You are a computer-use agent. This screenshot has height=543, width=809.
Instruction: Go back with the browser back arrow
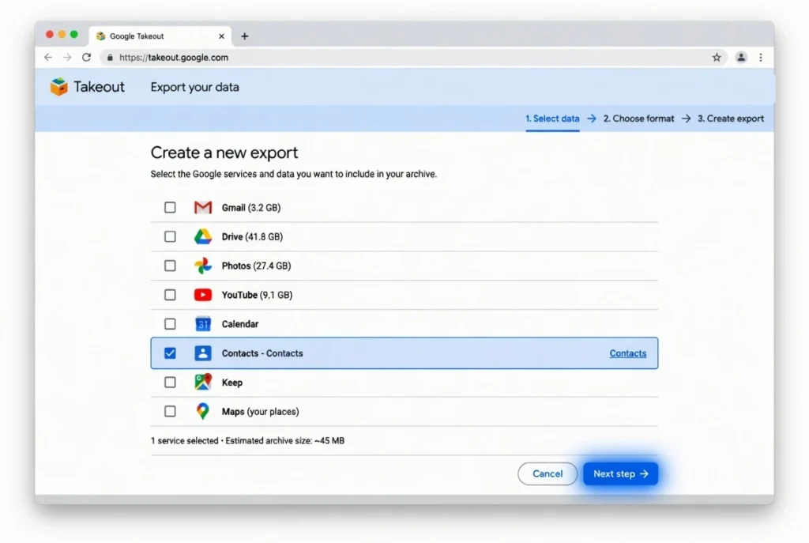coord(48,57)
